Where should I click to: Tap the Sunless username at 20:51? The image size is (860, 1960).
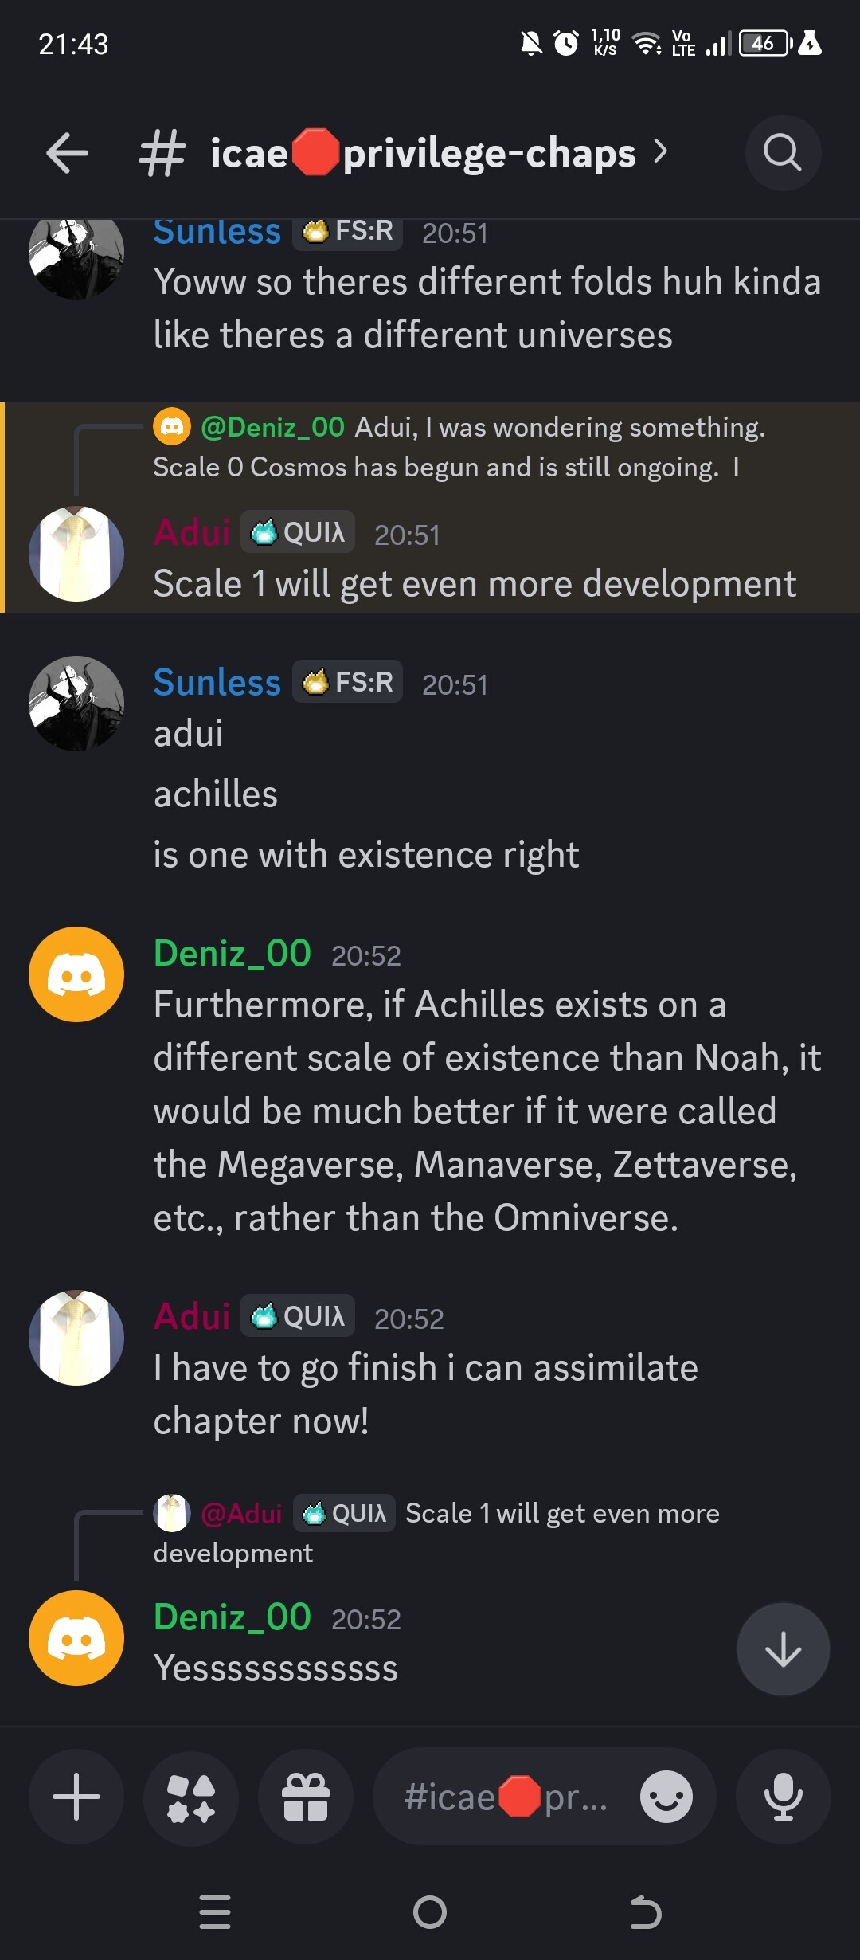(217, 683)
